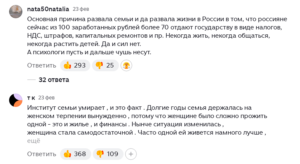The height and width of the screenshot is (164, 300).
Task: Expand the 32 ответа replies thread
Action: (x=54, y=80)
